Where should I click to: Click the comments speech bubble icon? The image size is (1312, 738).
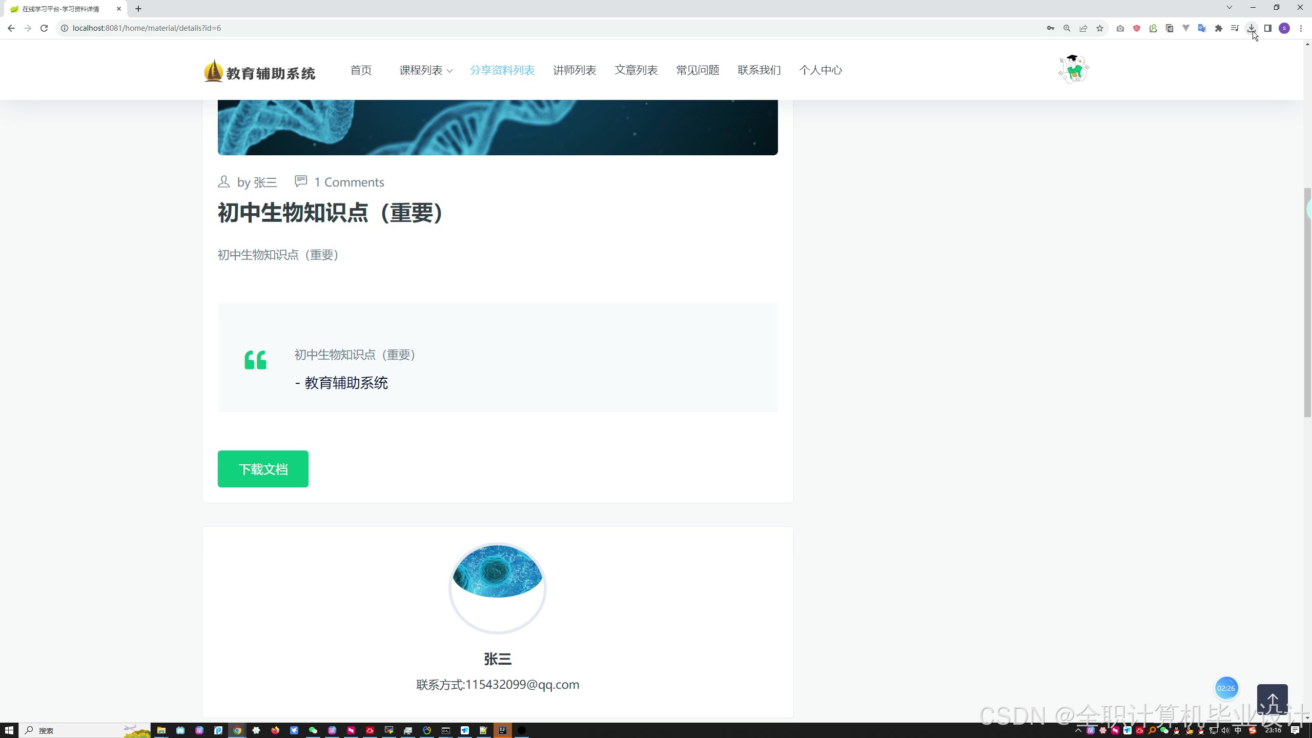coord(301,181)
